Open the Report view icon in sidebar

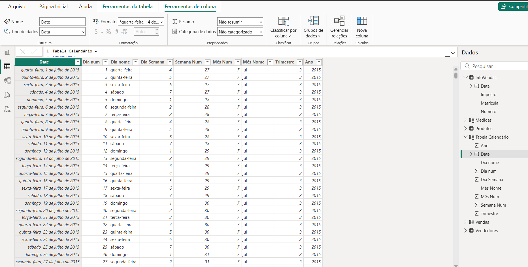click(7, 52)
